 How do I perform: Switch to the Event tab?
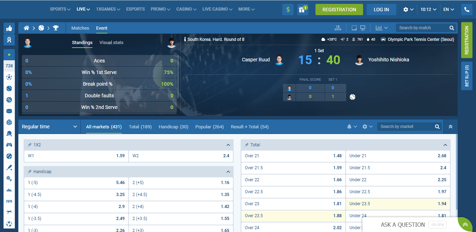pos(102,28)
